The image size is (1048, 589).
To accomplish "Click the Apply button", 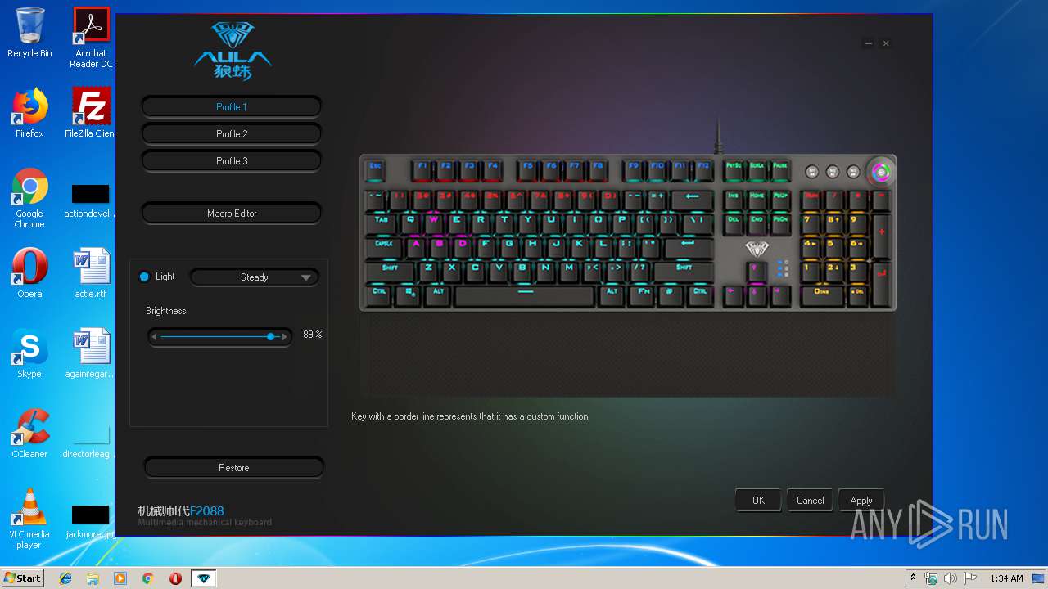I will pyautogui.click(x=861, y=501).
